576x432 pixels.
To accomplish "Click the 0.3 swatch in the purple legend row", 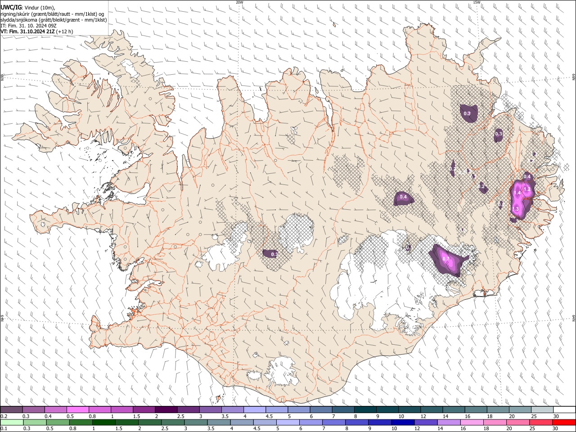I will coord(33,410).
